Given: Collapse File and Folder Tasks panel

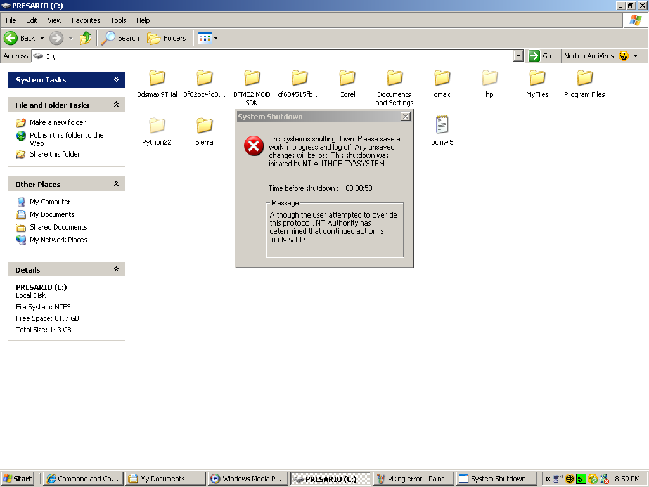Looking at the screenshot, I should point(116,105).
